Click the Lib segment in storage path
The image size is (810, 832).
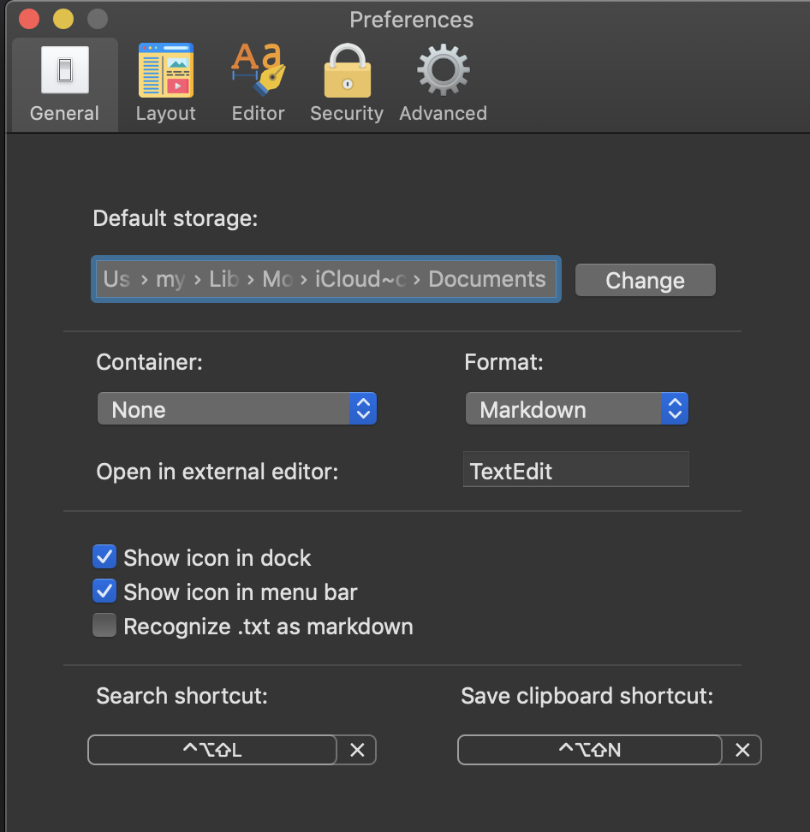point(223,279)
